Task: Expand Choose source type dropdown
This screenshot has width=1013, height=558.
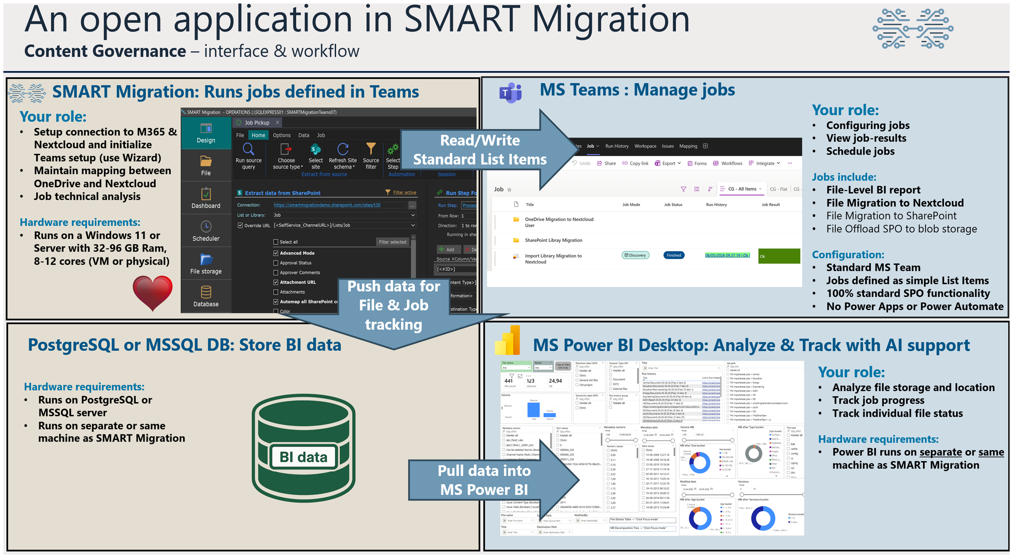Action: [x=302, y=167]
